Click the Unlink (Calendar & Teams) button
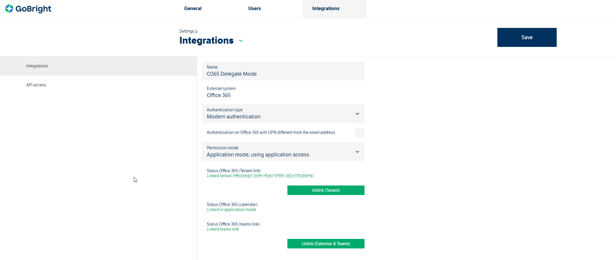Image resolution: width=616 pixels, height=260 pixels. (x=326, y=244)
